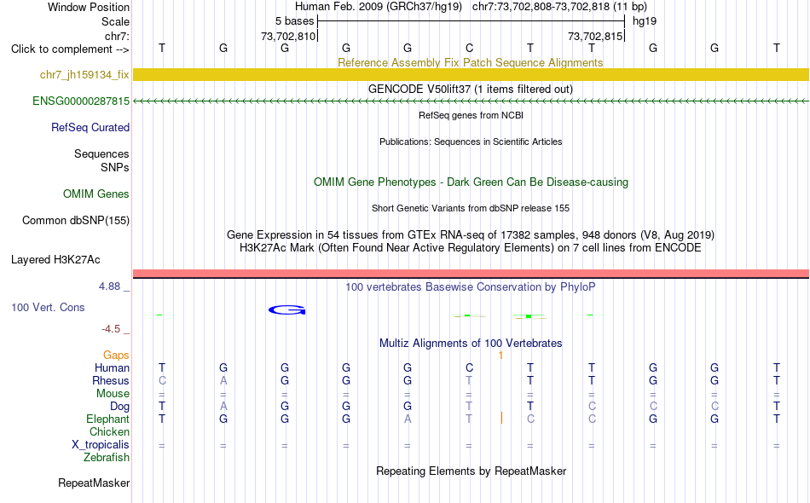Open the ENSG00000287815 gene label
This screenshot has width=810, height=503.
tap(81, 101)
